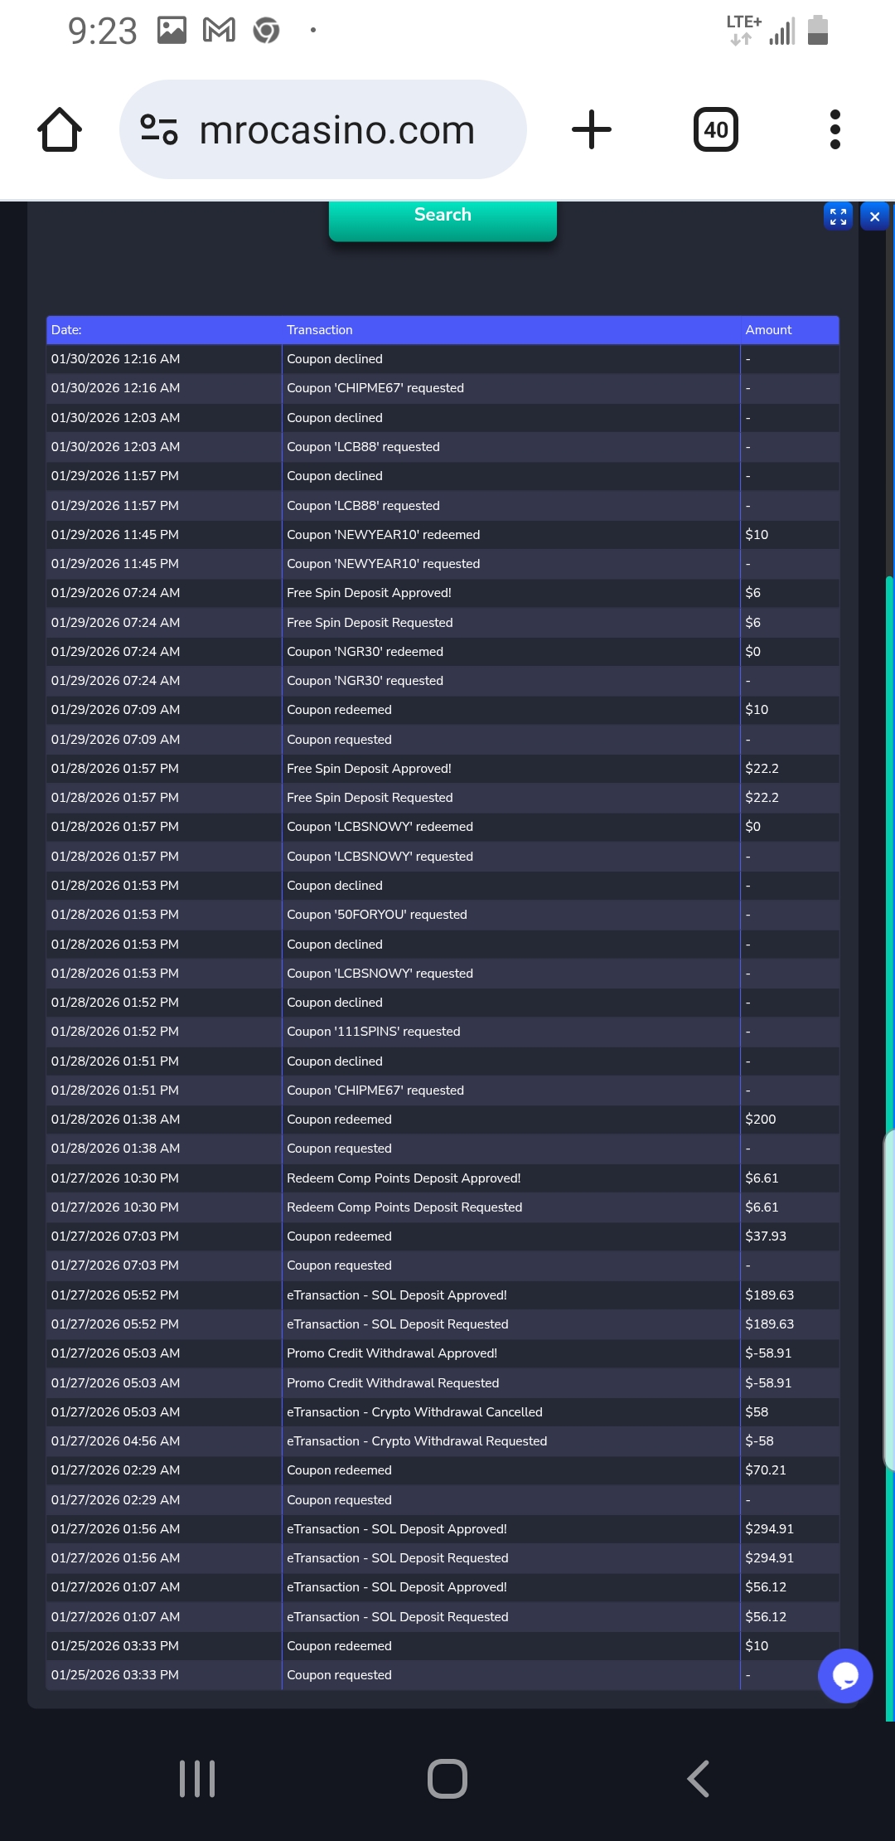Open the tab switcher showing 40 tabs
This screenshot has width=895, height=1841.
[x=715, y=130]
